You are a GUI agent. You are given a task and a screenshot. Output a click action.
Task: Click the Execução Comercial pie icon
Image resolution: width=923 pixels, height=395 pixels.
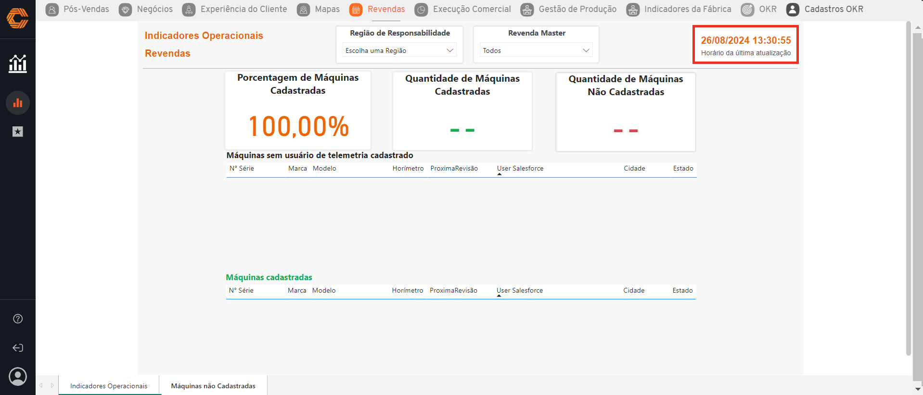[421, 9]
